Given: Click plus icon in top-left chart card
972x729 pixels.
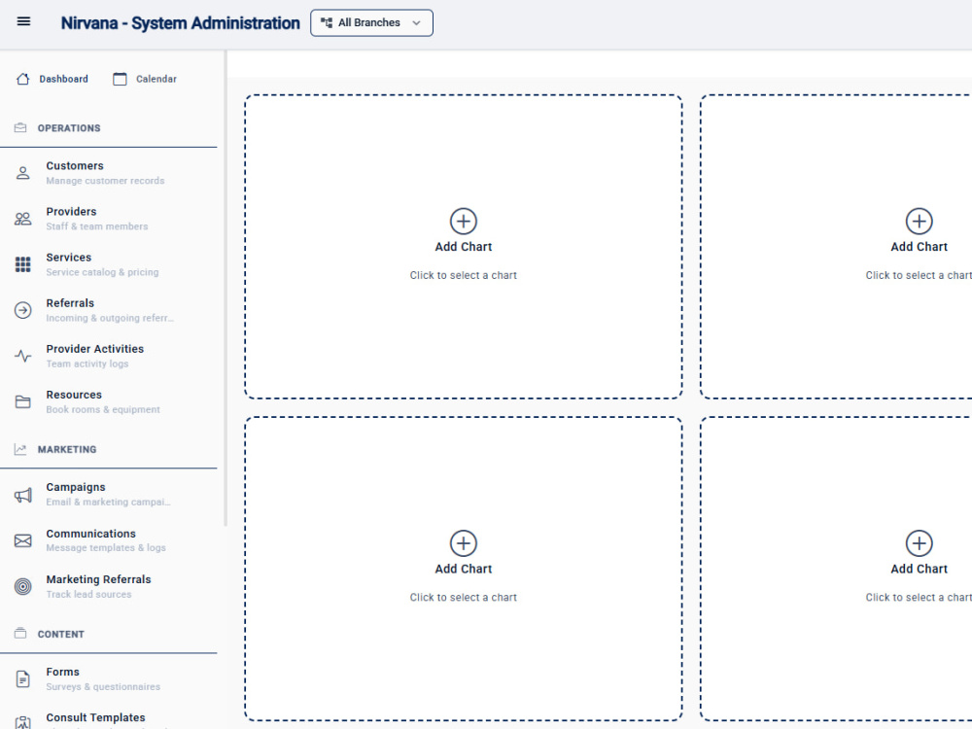Looking at the screenshot, I should coord(463,222).
